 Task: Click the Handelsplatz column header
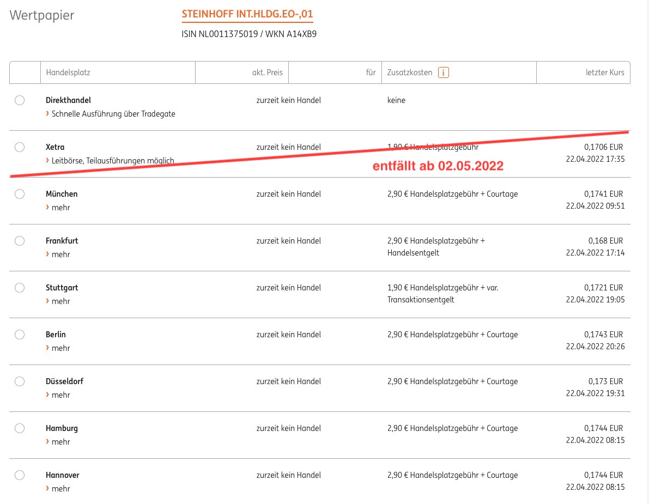68,72
